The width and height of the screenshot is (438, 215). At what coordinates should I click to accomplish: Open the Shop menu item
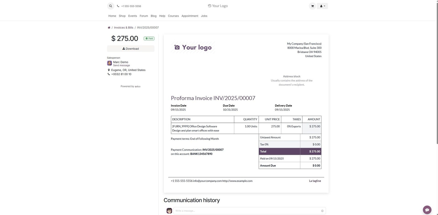pos(122,16)
